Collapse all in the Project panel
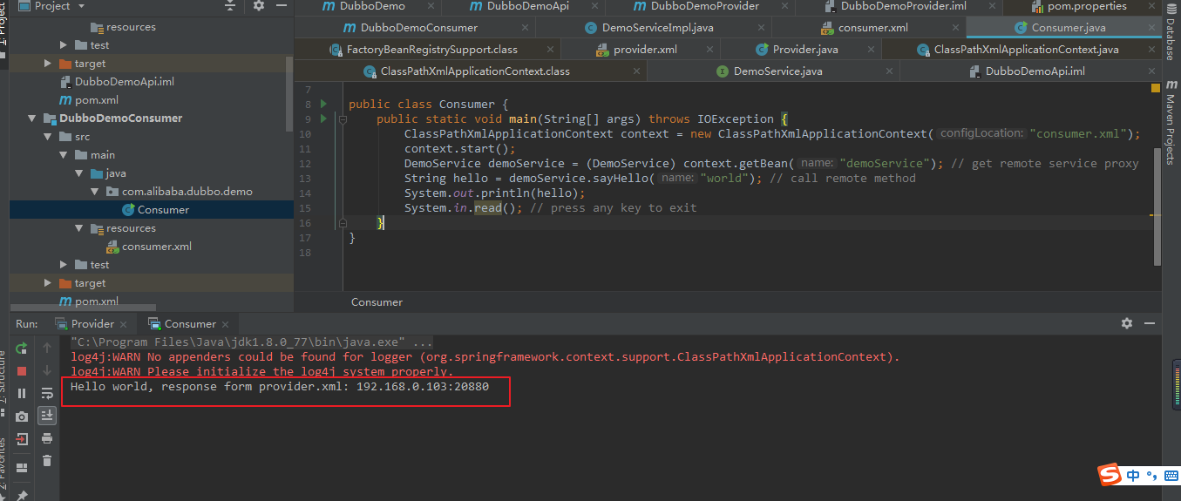 point(230,6)
